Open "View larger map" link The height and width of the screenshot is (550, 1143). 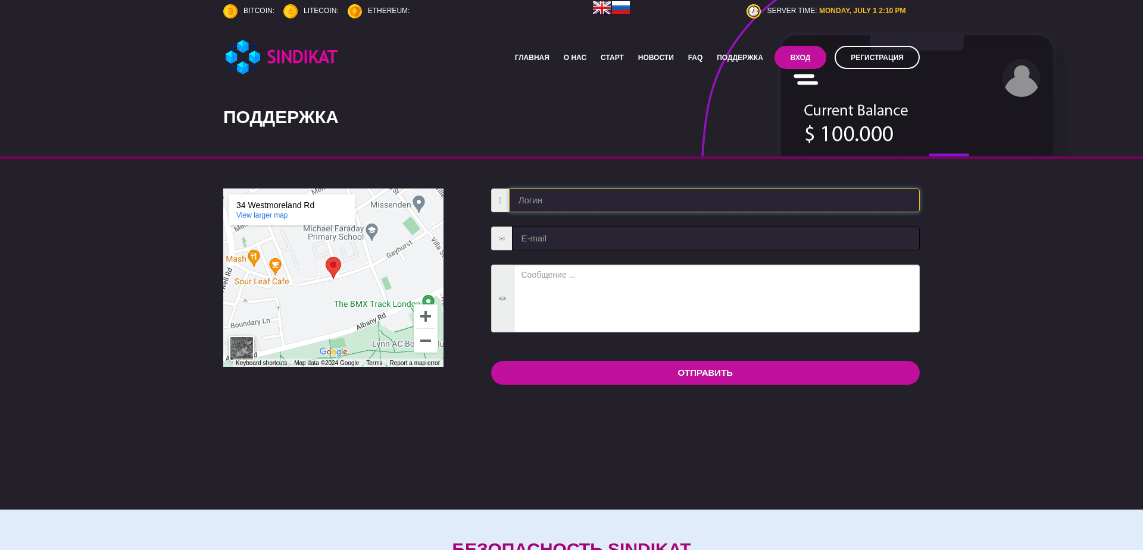point(261,215)
